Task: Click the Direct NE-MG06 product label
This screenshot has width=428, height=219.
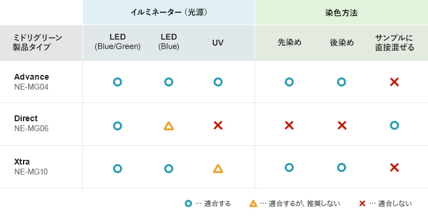Action: pos(31,124)
